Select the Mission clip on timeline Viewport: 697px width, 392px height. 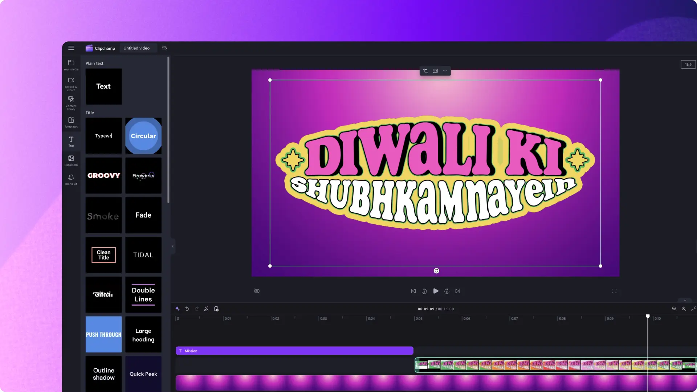tap(294, 351)
